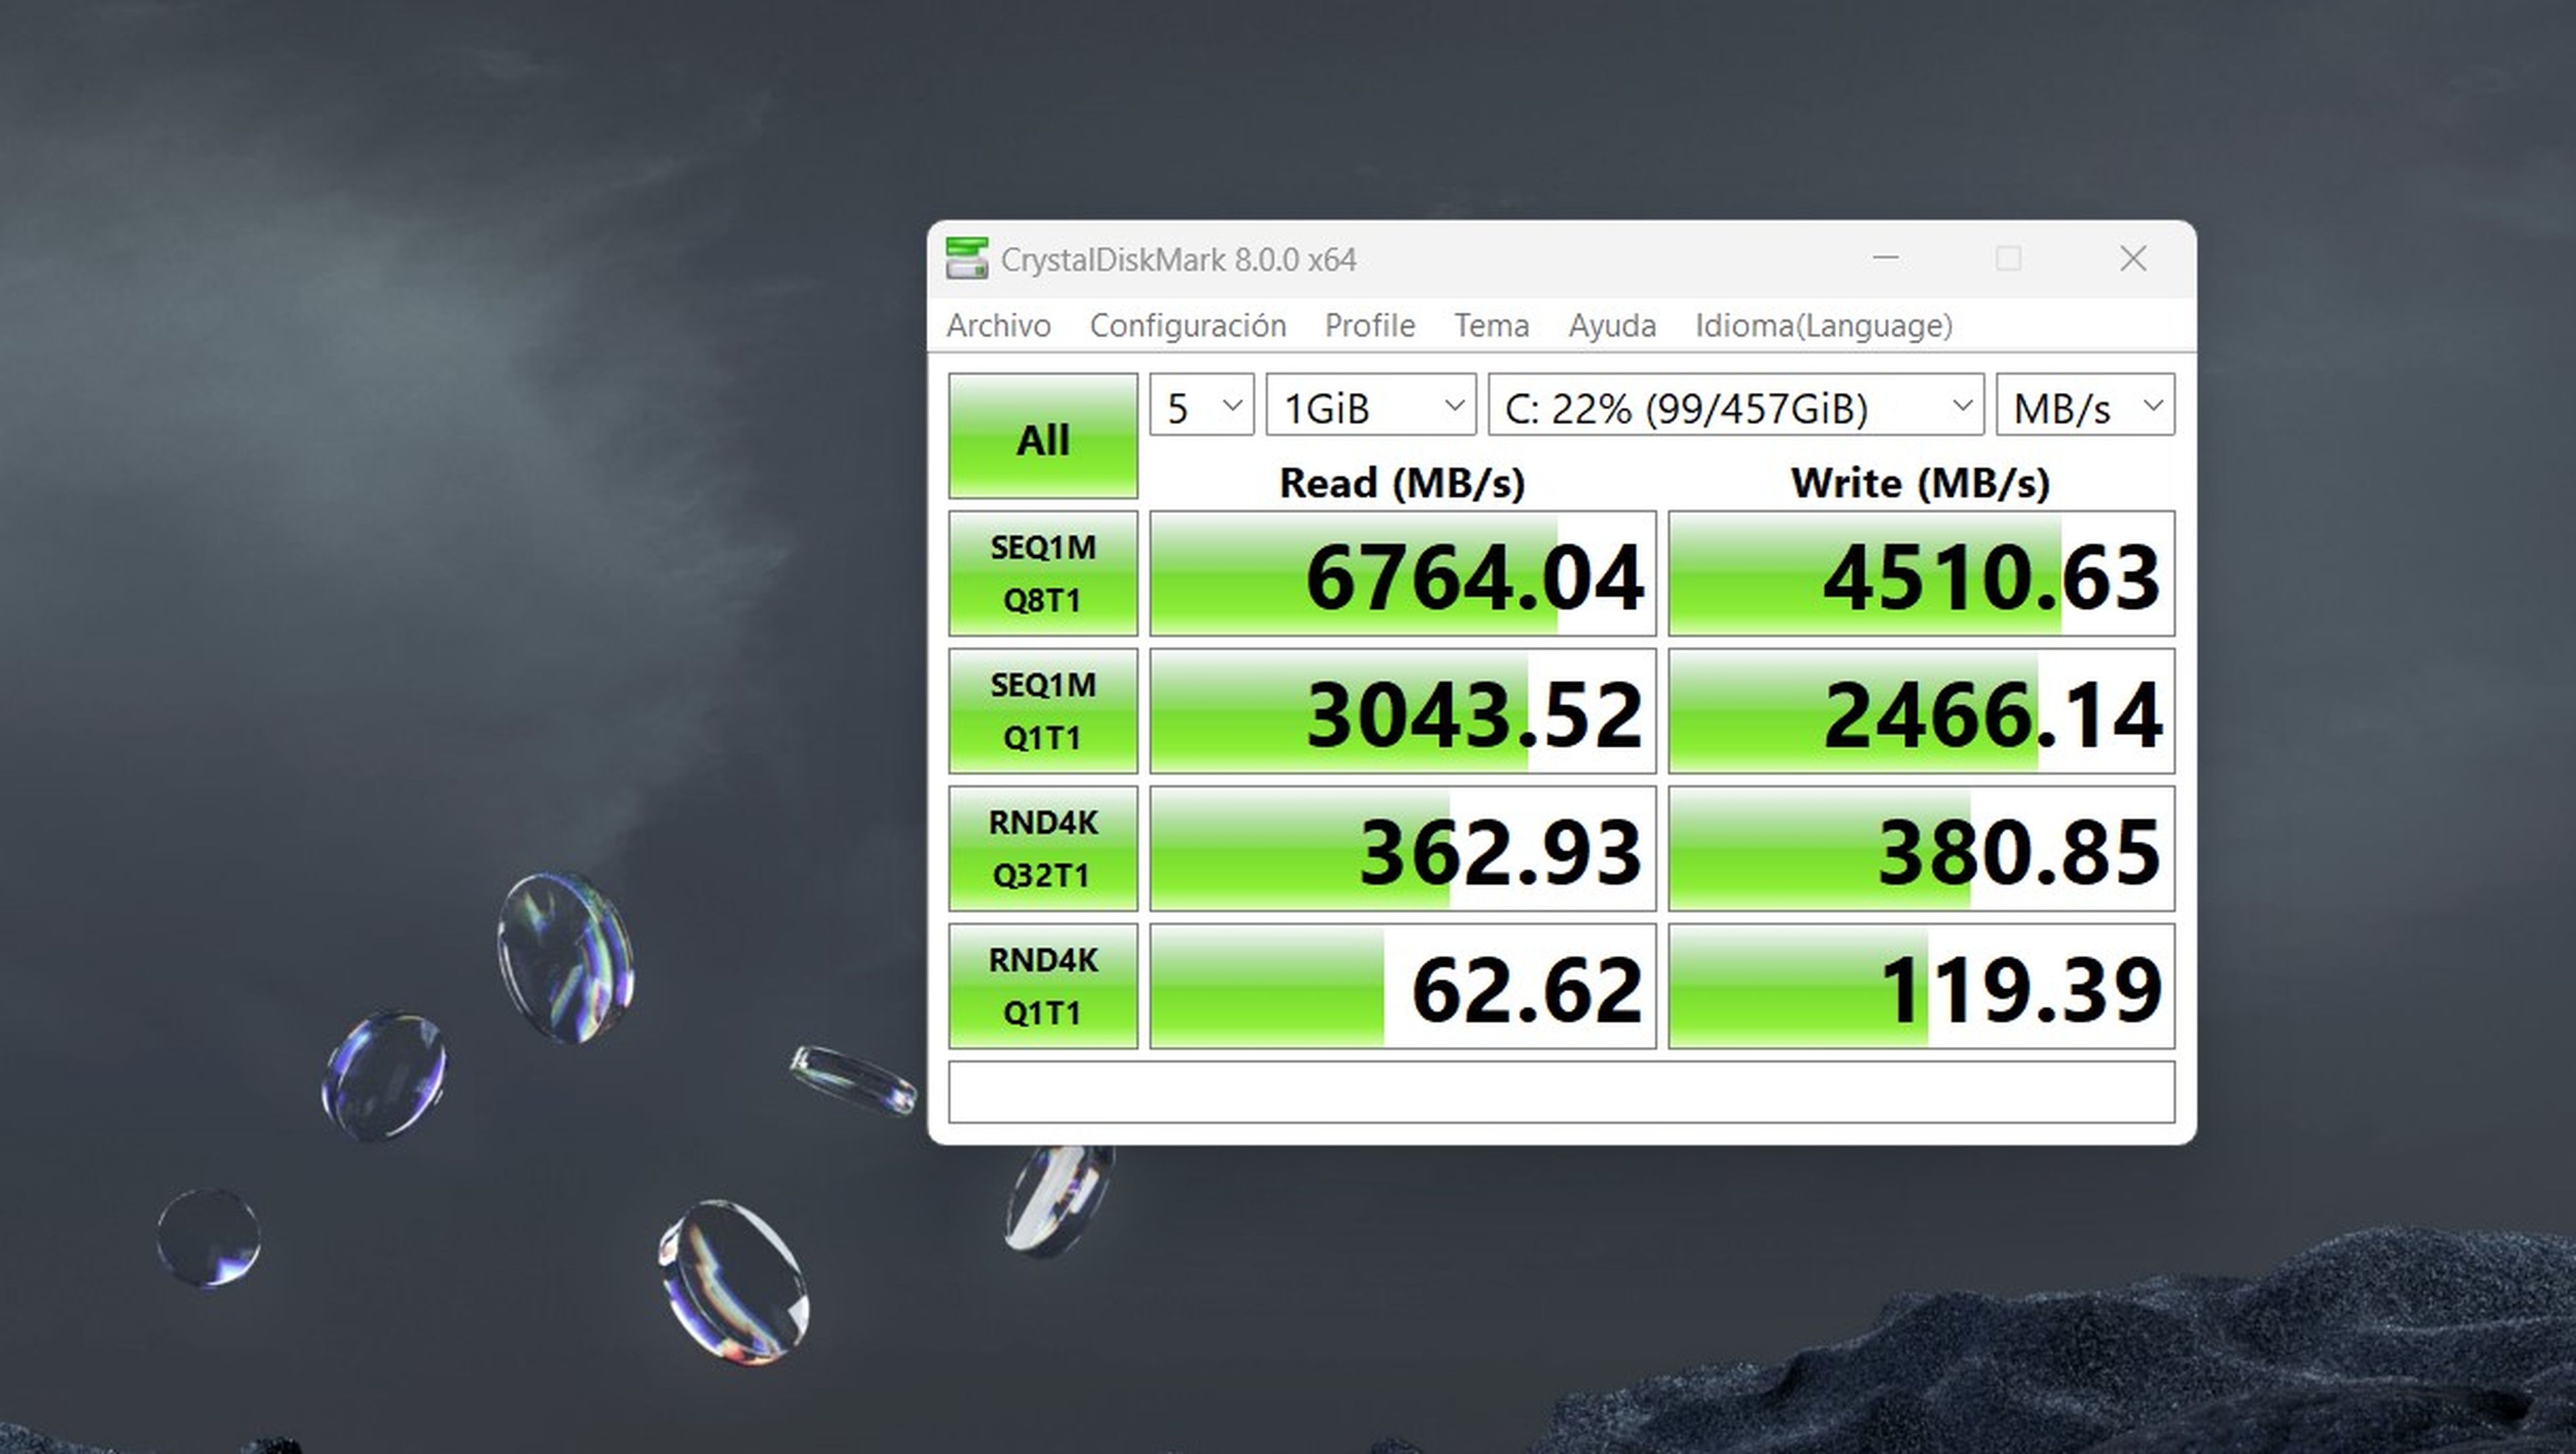The width and height of the screenshot is (2576, 1454).
Task: Expand the C: 22% drive selection dropdown
Action: pyautogui.click(x=1735, y=405)
